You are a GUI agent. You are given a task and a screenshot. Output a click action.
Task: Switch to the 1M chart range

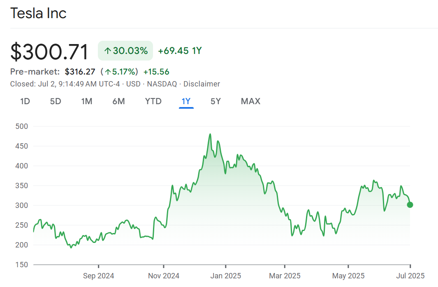point(87,101)
